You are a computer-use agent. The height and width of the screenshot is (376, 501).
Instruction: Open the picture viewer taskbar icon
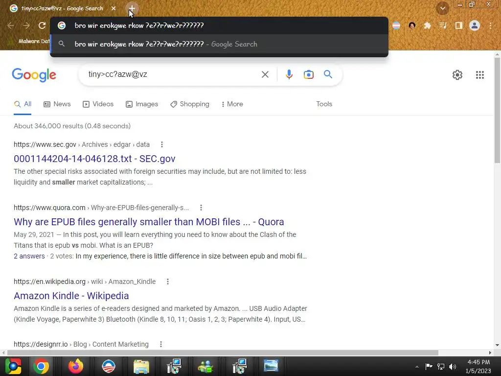[x=271, y=366]
